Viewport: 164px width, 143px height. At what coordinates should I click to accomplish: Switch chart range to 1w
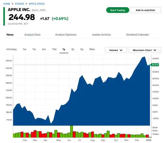coord(25,49)
